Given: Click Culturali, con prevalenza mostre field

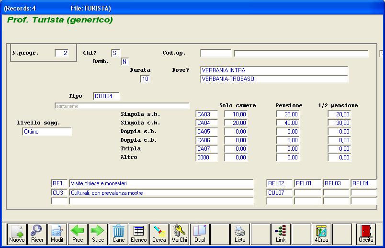Looking at the screenshot, I should [x=161, y=193].
